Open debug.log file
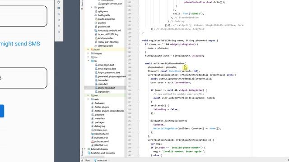The height and width of the screenshot is (162, 289). 98,126
